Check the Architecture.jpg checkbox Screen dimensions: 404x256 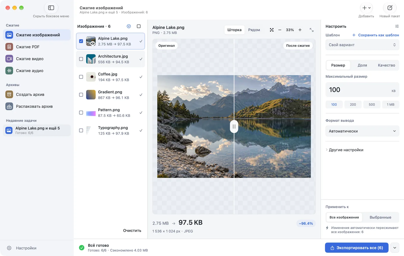(81, 59)
